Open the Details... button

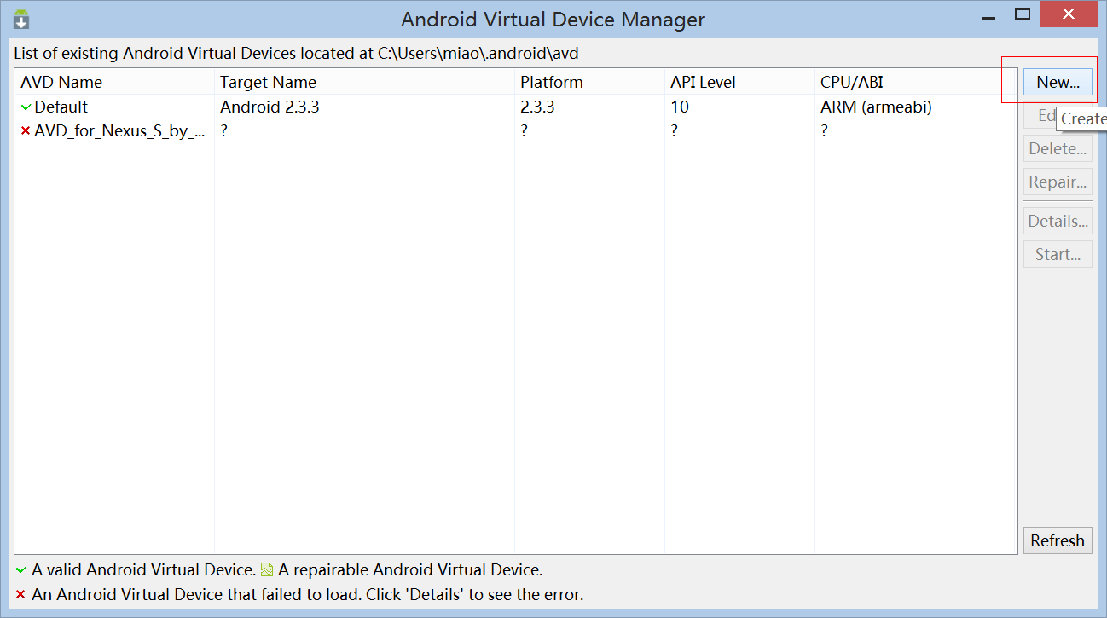(x=1058, y=222)
